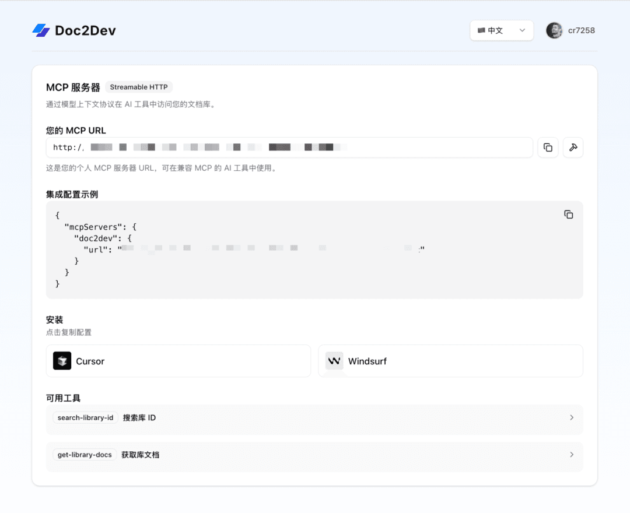Click the Windsurf app icon

click(x=334, y=361)
